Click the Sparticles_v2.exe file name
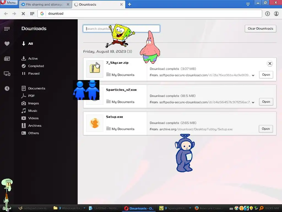 121,90
